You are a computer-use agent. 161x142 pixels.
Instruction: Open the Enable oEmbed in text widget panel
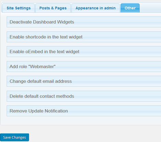[x=84, y=52]
